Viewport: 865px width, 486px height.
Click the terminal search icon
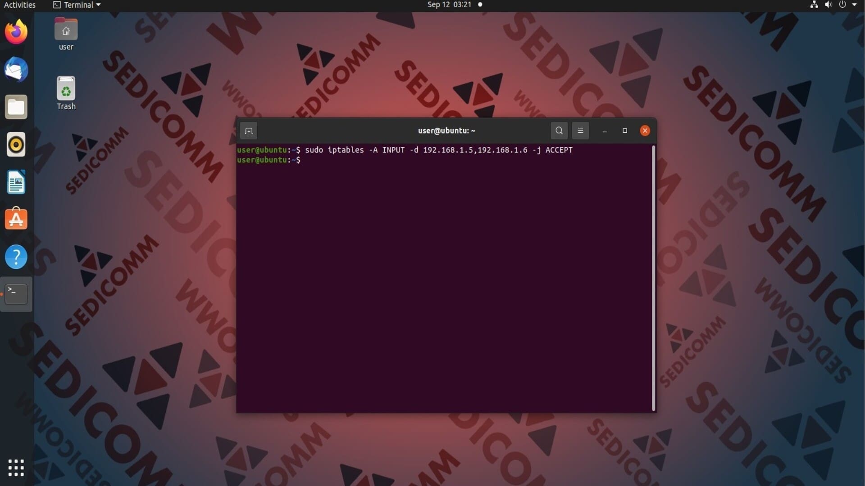559,130
